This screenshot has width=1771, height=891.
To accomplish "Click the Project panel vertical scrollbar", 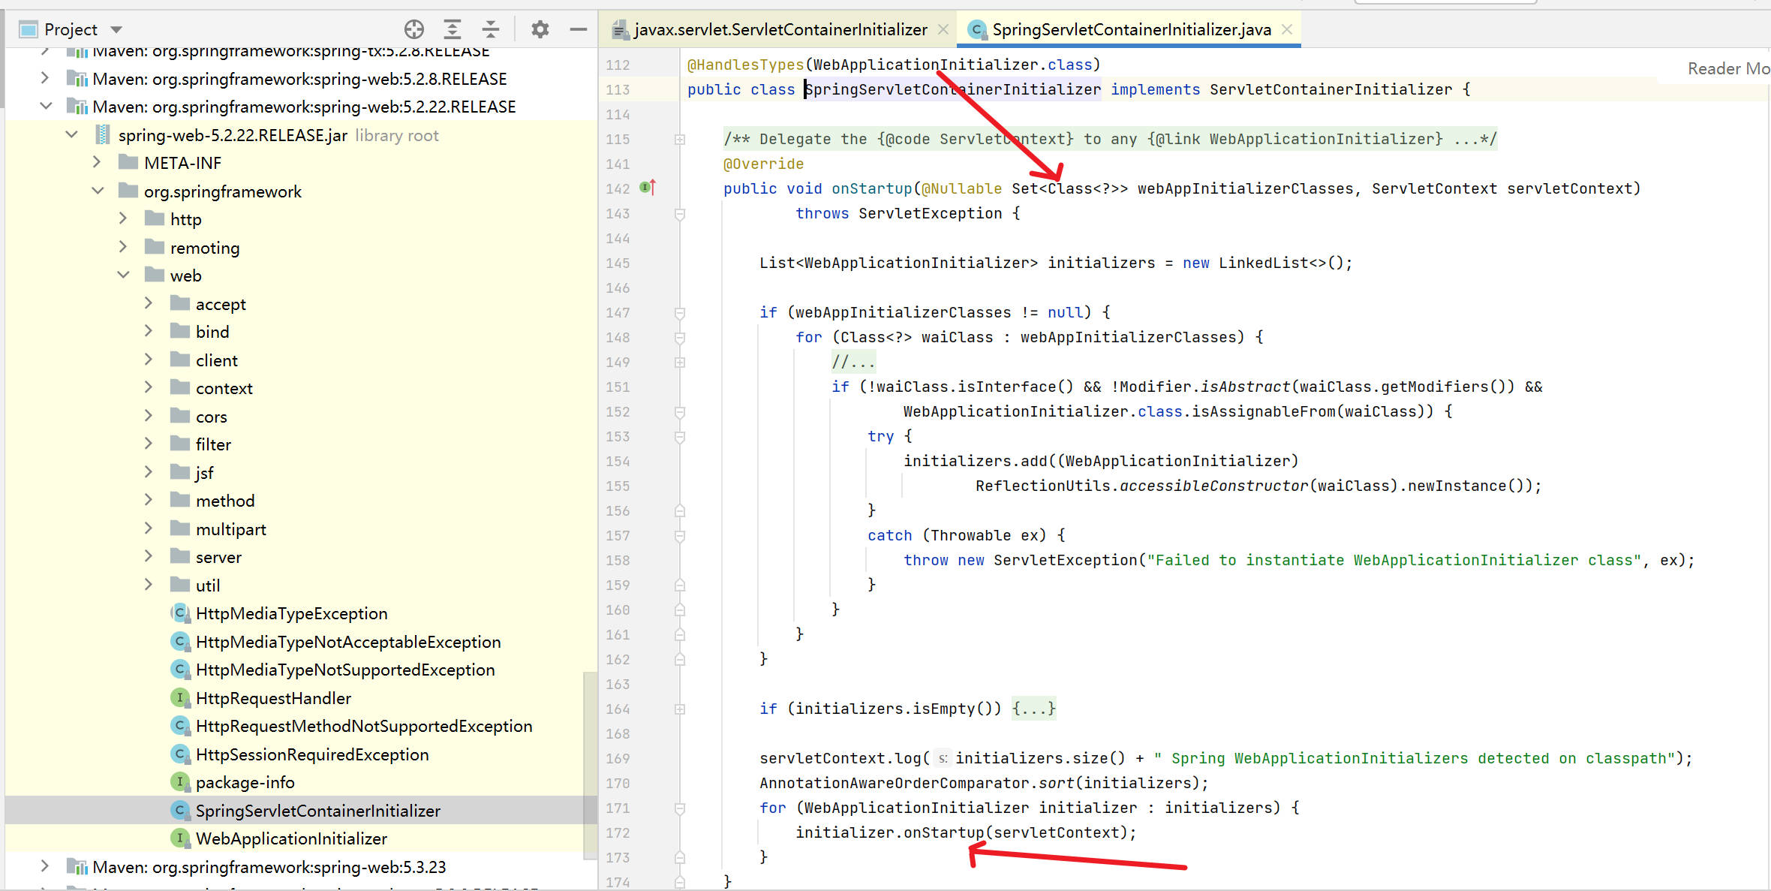I will [591, 764].
